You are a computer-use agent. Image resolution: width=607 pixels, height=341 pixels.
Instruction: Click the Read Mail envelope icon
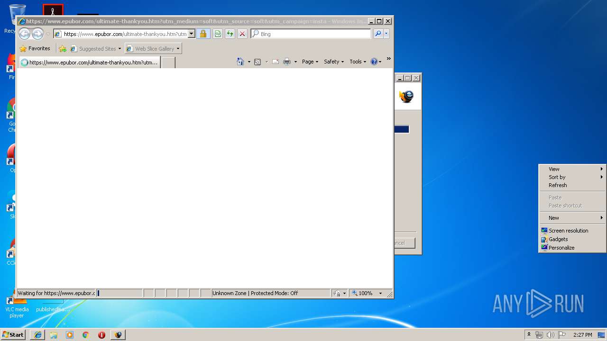[276, 62]
